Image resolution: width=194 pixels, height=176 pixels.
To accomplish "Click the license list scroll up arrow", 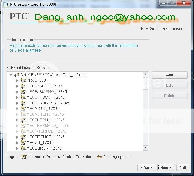I will (145, 74).
